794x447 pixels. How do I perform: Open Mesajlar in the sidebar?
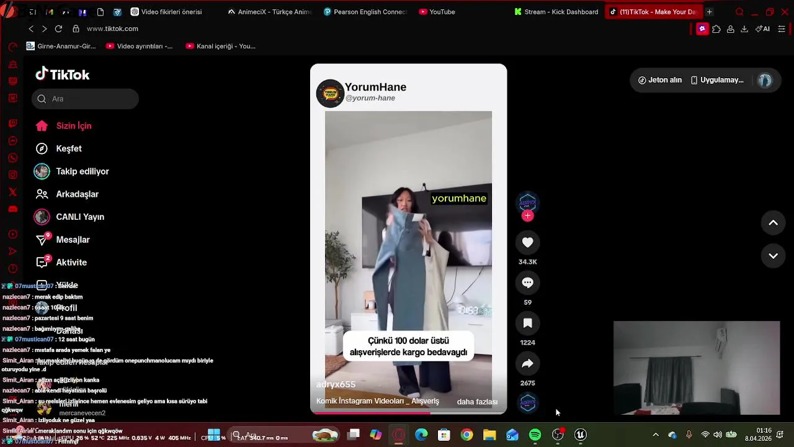(x=63, y=240)
